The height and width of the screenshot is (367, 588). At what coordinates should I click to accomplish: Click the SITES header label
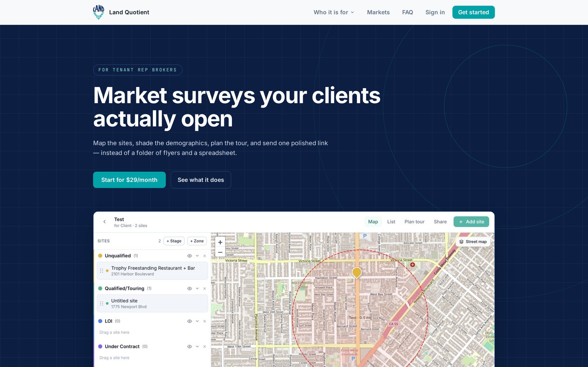[104, 241]
